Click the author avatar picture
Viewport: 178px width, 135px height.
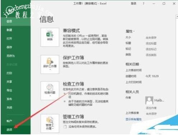tap(149, 100)
